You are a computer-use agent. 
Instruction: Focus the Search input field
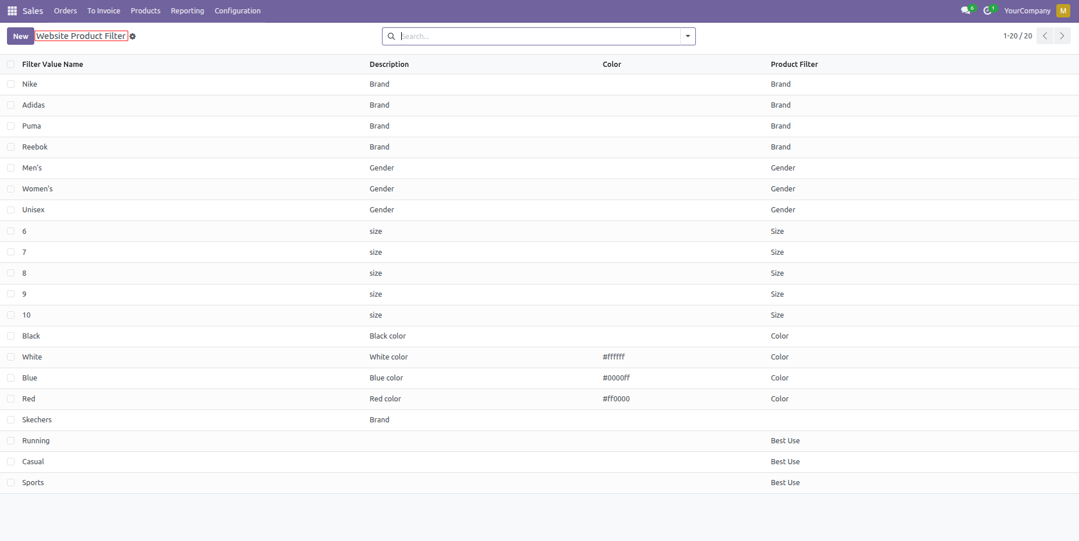[x=539, y=36]
